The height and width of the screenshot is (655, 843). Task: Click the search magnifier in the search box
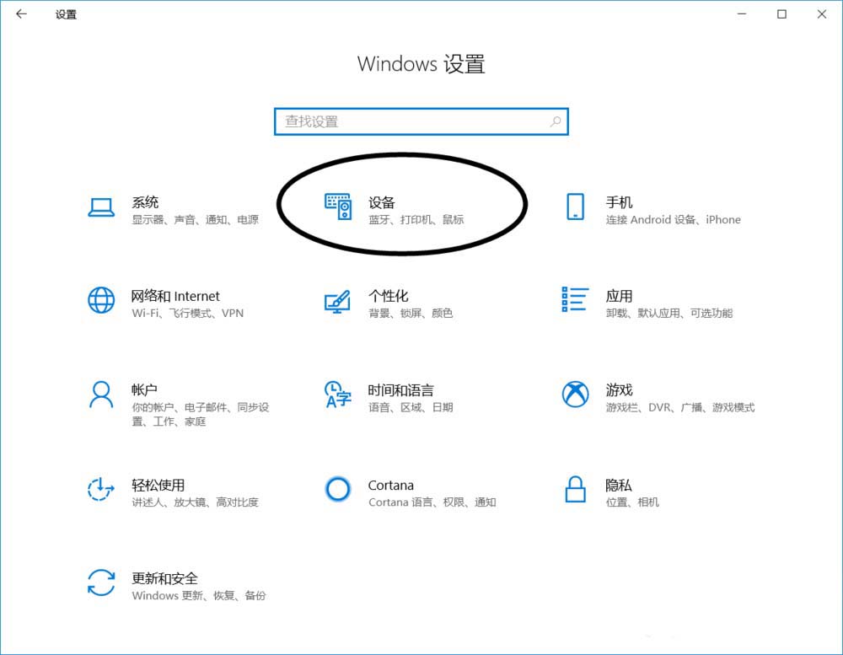coord(556,121)
